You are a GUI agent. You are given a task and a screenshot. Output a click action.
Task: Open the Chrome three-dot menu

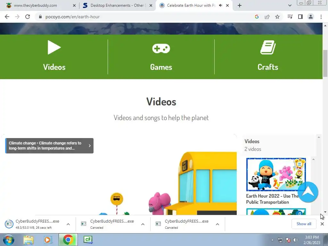321,17
